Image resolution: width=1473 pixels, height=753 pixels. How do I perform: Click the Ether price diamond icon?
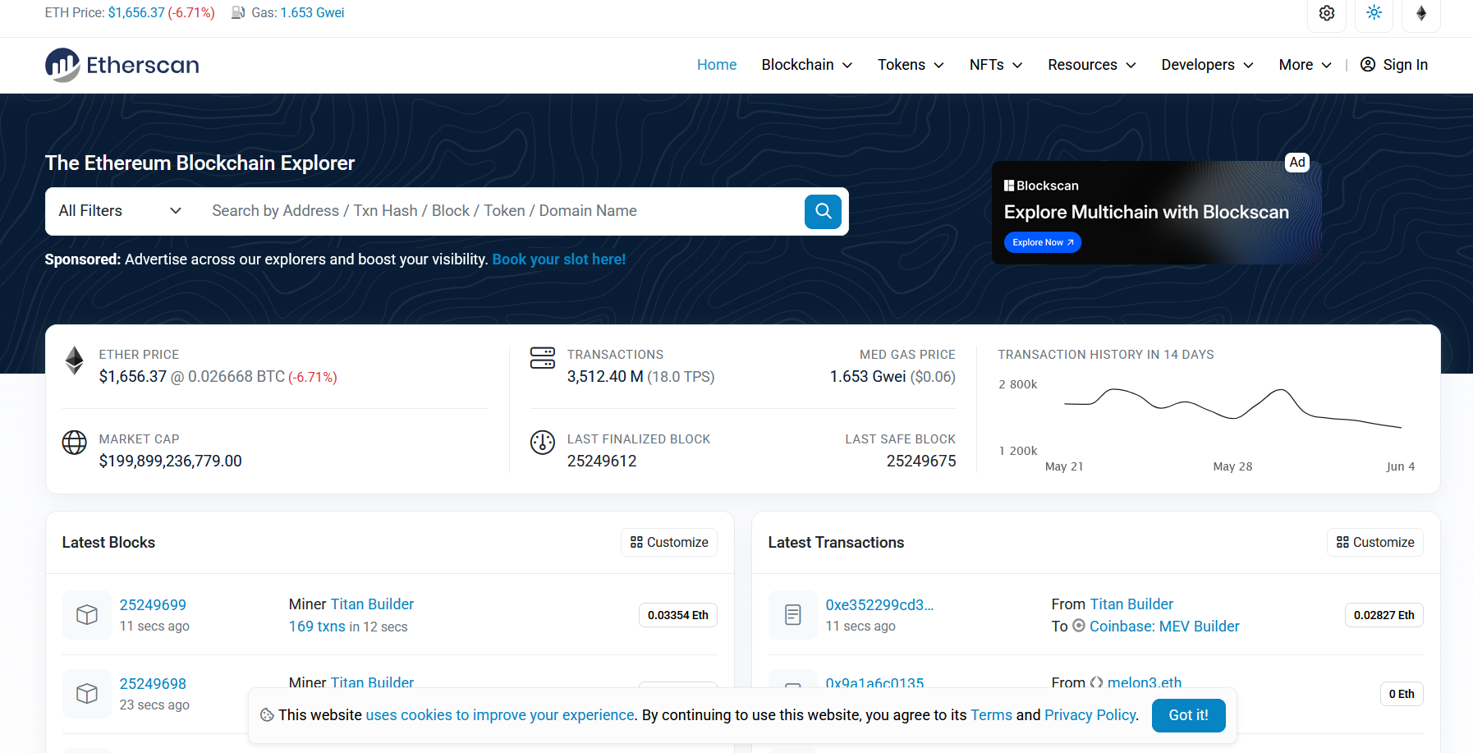(75, 360)
